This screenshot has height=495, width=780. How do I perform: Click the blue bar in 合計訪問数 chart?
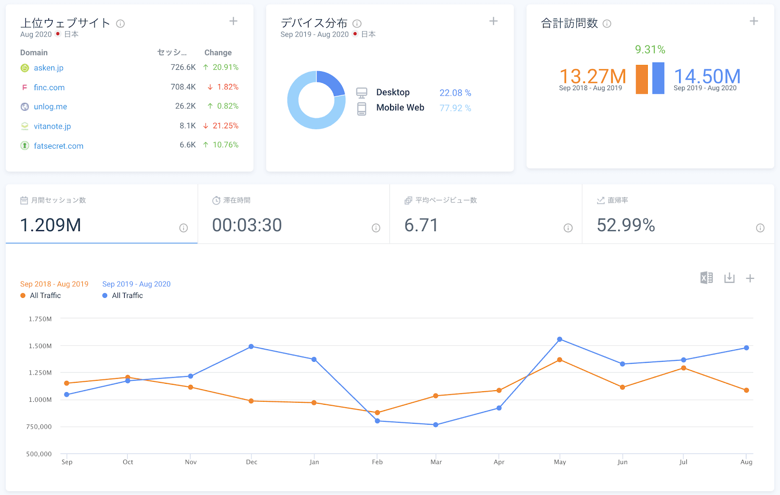click(658, 78)
